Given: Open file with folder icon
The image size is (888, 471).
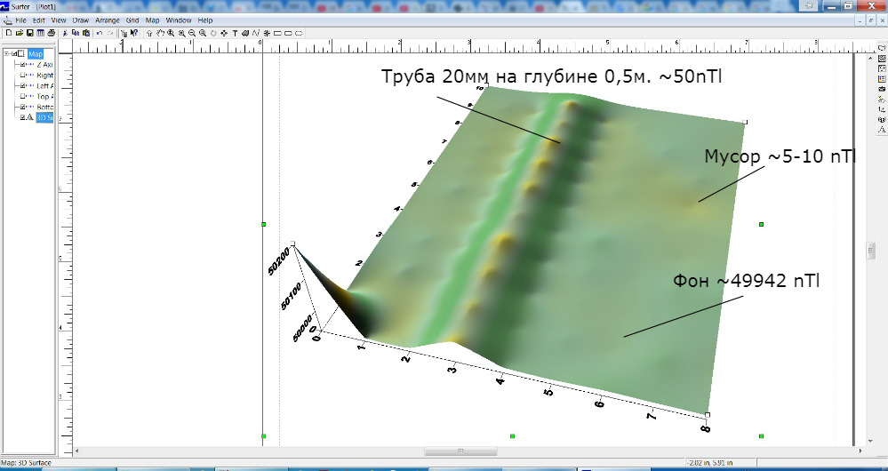Looking at the screenshot, I should click(x=20, y=34).
